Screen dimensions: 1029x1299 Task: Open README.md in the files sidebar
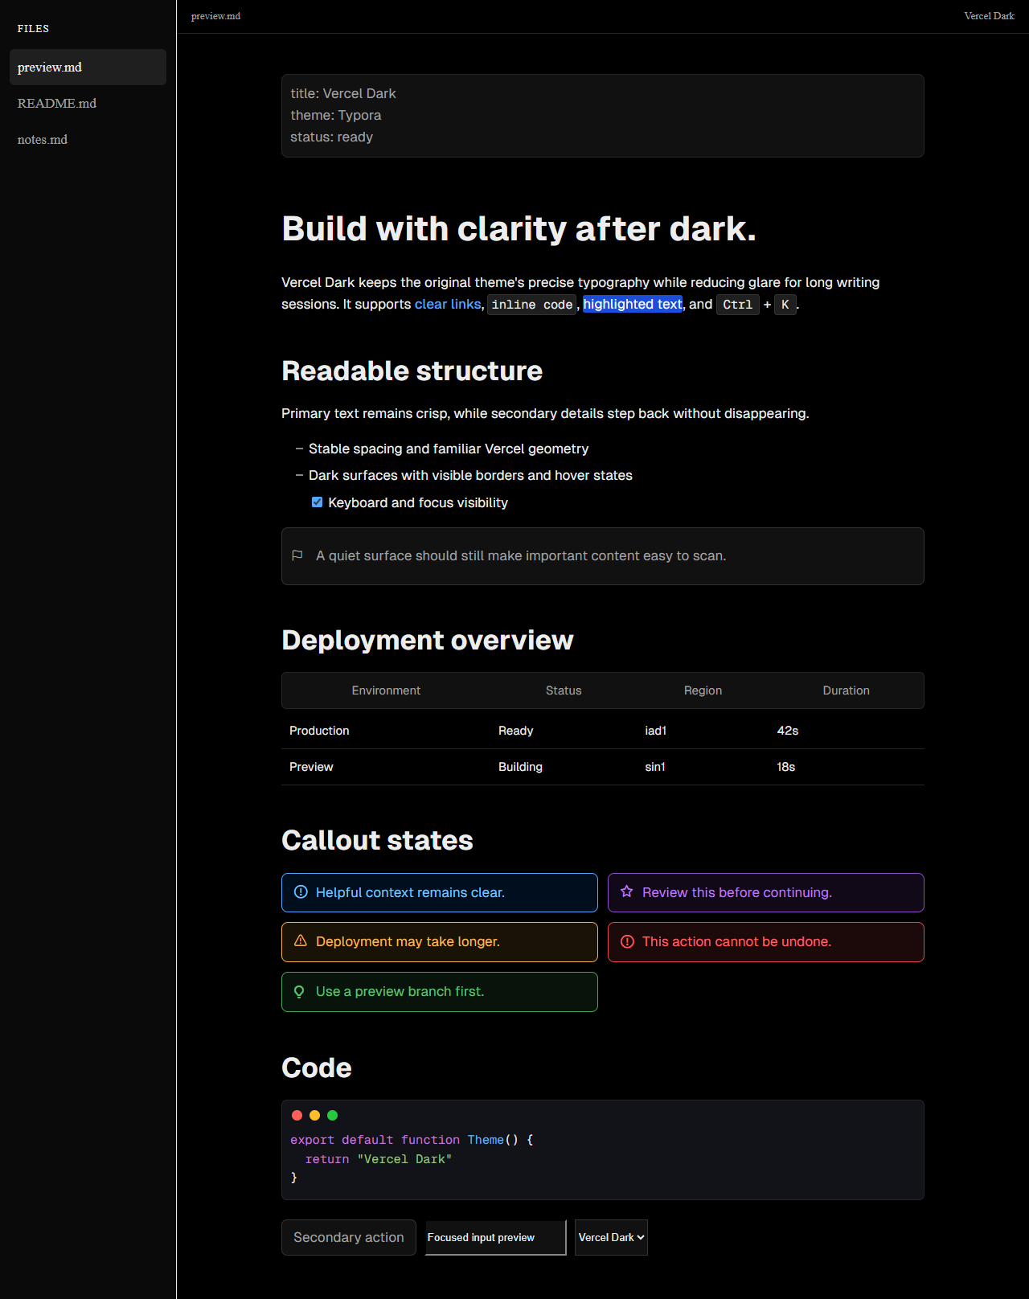[x=88, y=103]
